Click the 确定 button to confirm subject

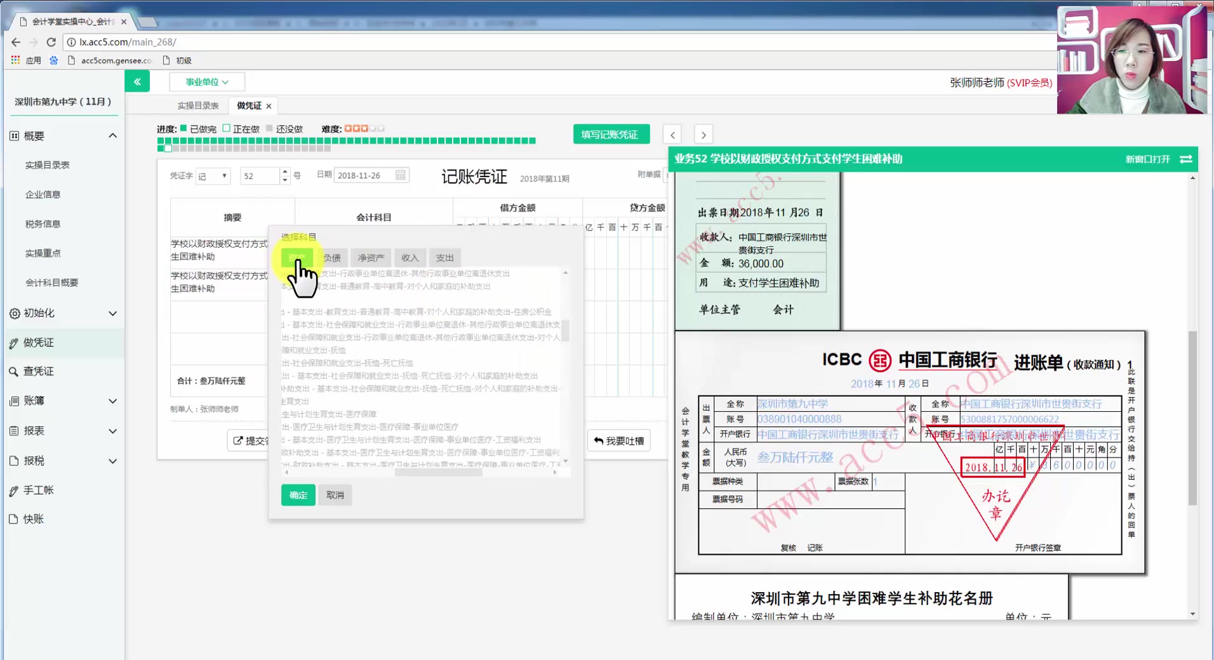(x=297, y=495)
